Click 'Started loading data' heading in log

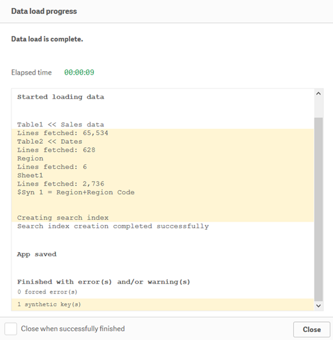coord(61,97)
